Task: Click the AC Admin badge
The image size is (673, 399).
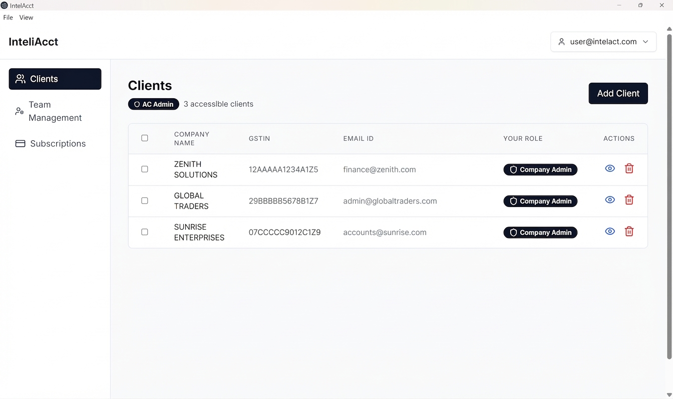Action: [153, 104]
